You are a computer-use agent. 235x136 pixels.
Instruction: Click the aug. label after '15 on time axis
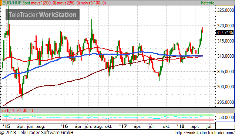[x=41, y=126]
